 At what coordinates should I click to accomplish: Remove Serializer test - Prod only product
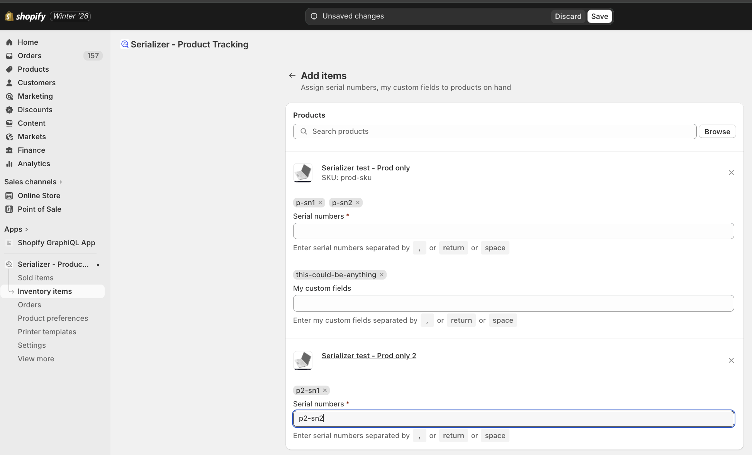tap(731, 173)
